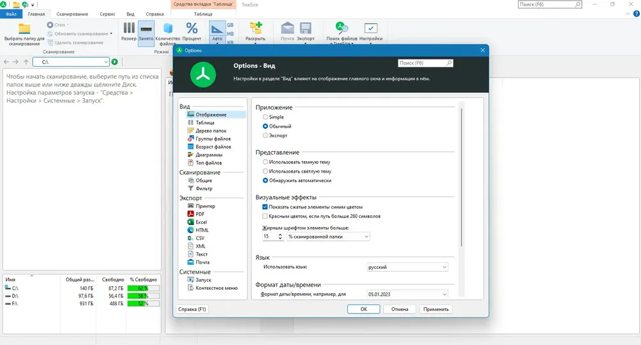Click the green start scan arrow icon
Screen dimensions: 641x345
tap(115, 62)
